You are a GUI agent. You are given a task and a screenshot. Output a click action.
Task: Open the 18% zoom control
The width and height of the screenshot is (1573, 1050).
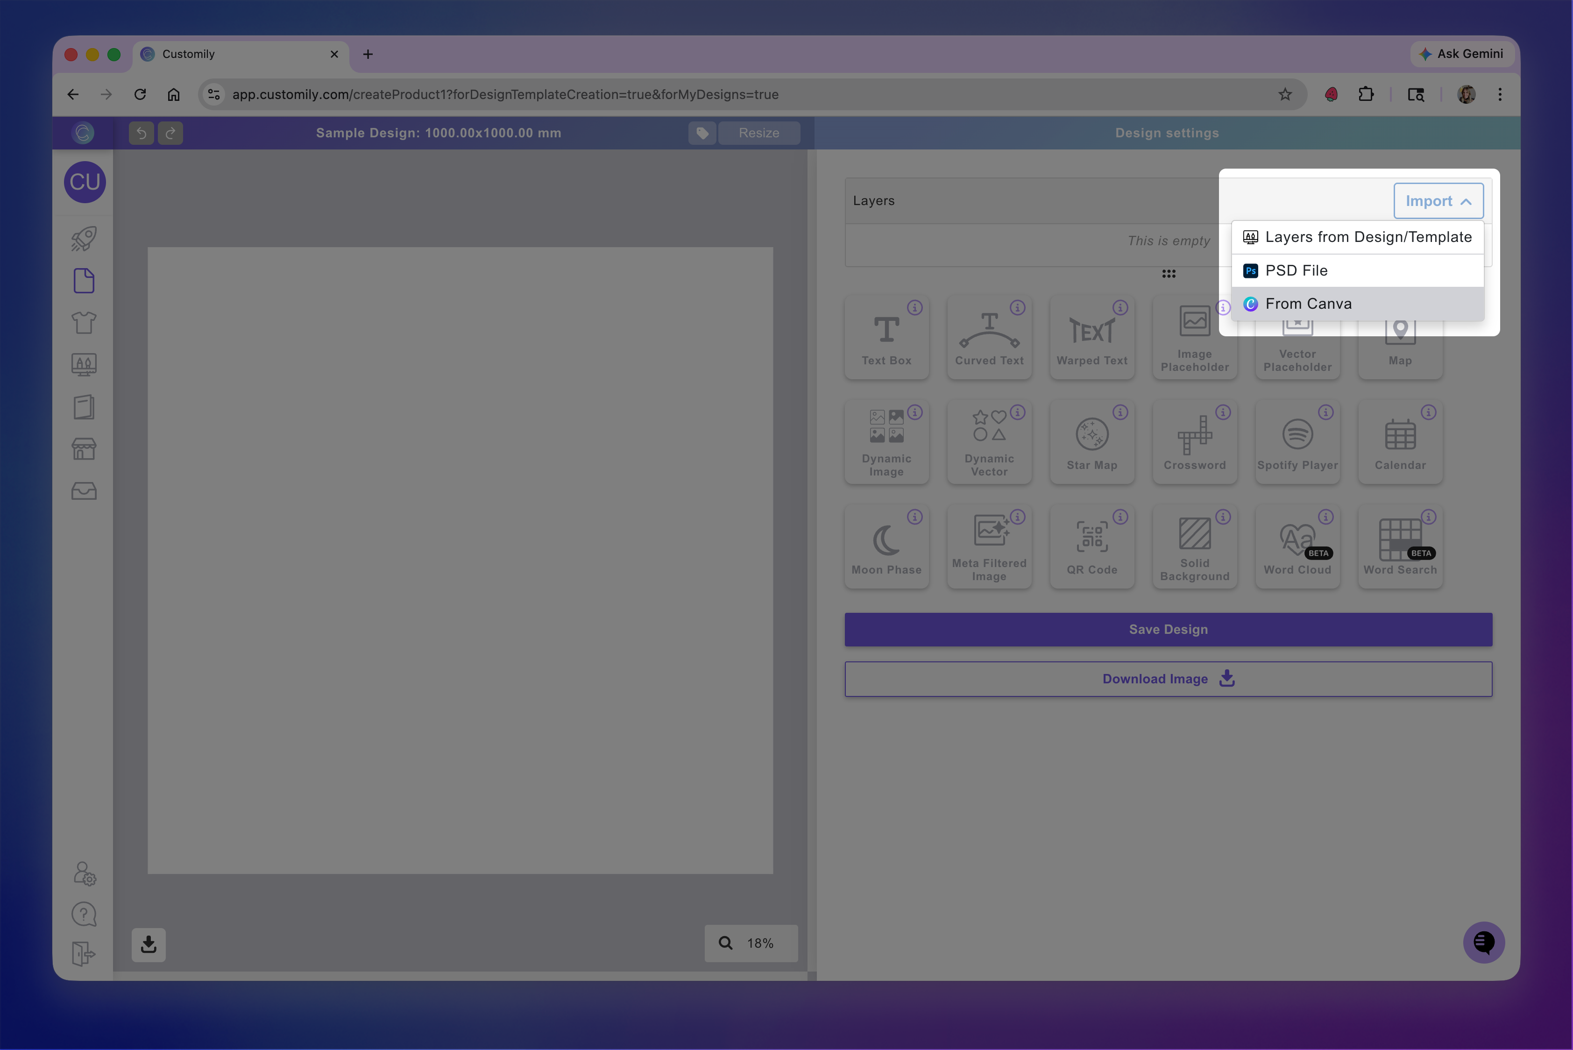751,944
